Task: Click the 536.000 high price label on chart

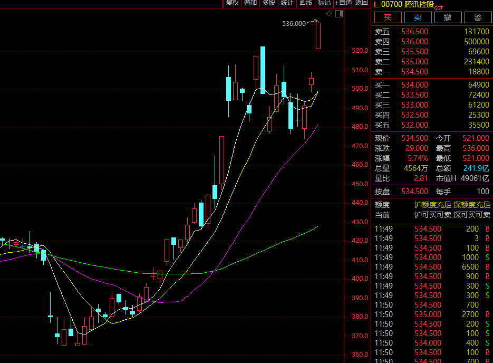Action: [294, 24]
